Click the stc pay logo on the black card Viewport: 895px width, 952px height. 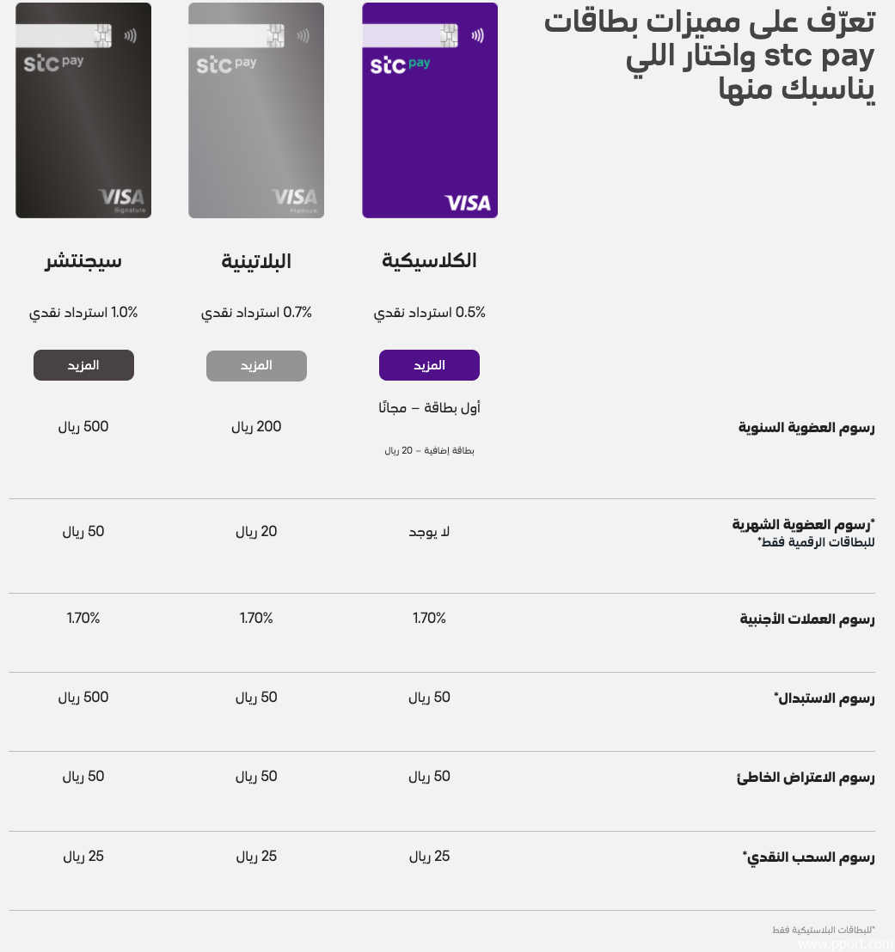tap(53, 64)
